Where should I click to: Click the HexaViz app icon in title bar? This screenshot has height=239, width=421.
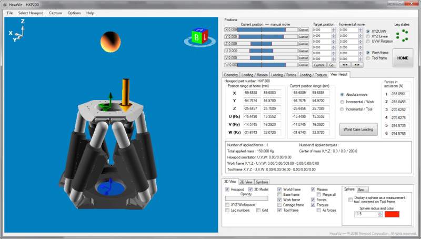(x=4, y=4)
